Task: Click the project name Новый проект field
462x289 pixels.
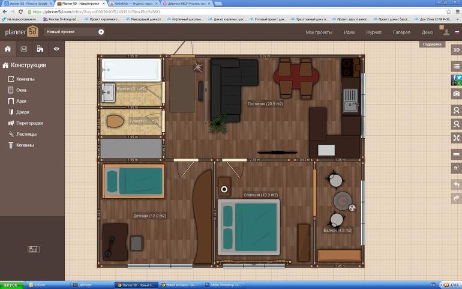Action: 71,32
